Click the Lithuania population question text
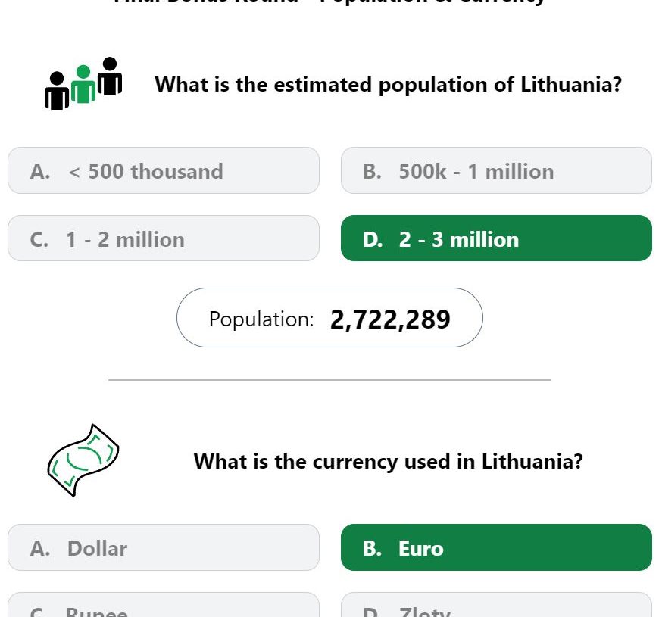This screenshot has height=617, width=662. click(x=388, y=84)
